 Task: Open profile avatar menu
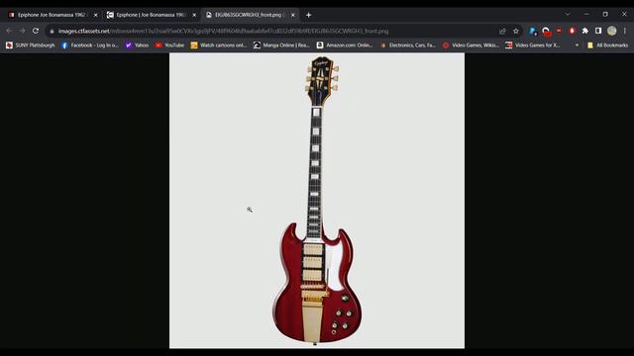click(612, 31)
